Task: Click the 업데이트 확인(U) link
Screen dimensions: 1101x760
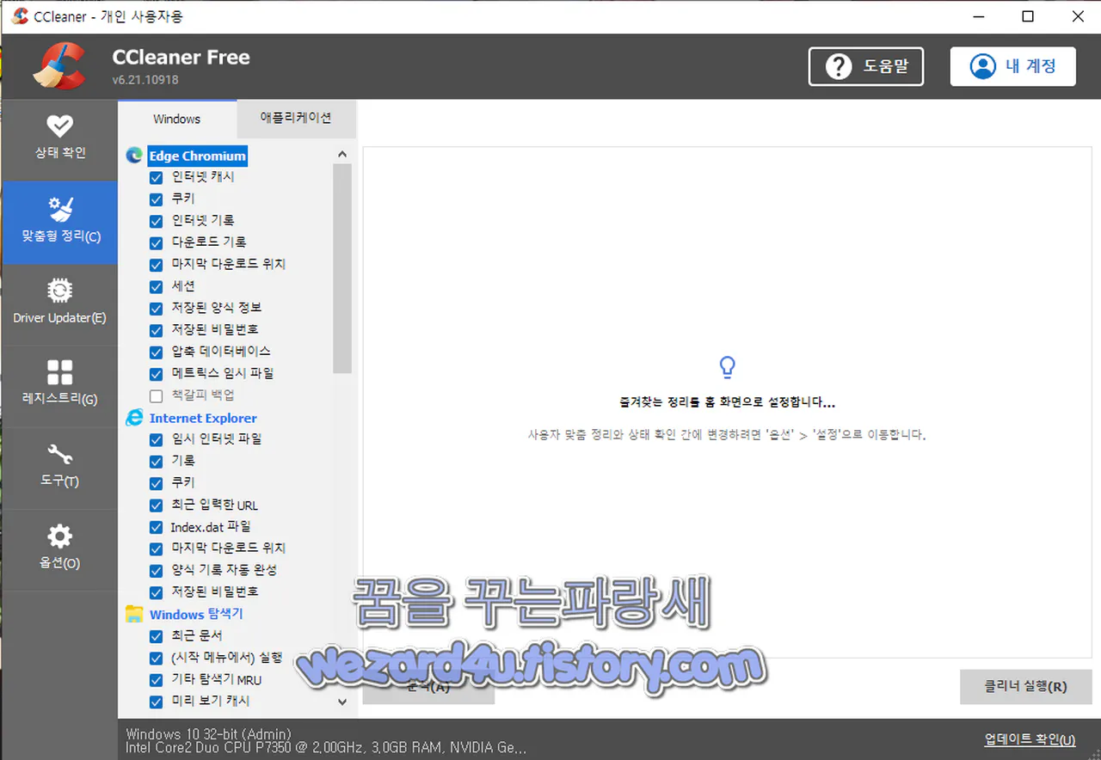Action: coord(1030,739)
